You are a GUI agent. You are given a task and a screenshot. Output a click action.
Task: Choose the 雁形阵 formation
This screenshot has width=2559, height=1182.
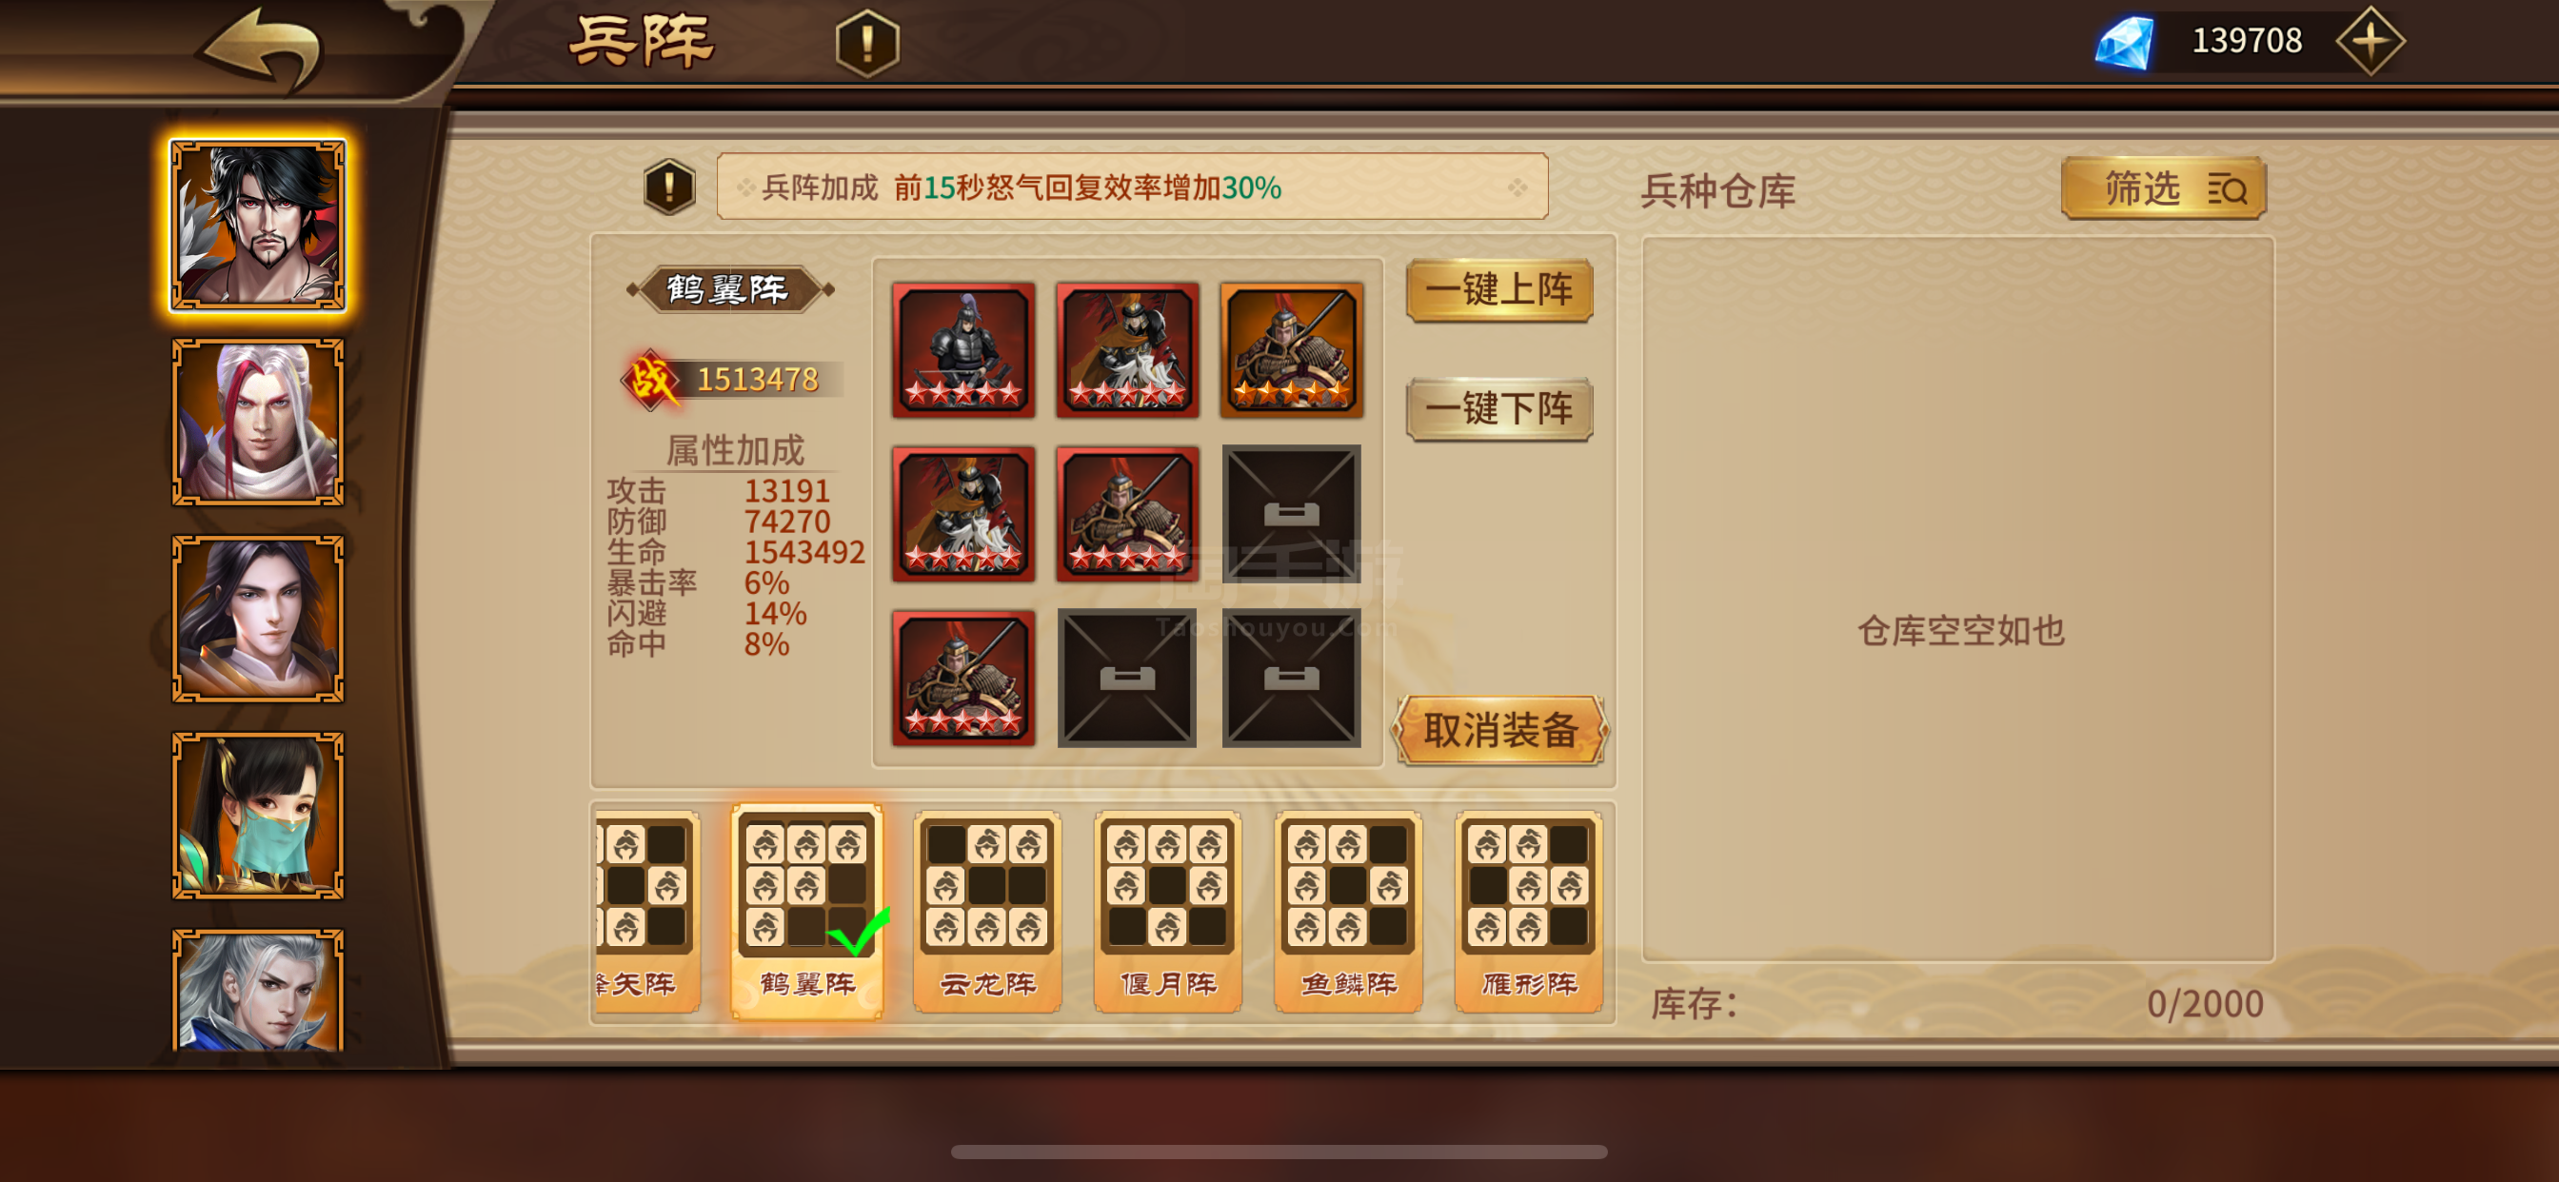[x=1530, y=912]
